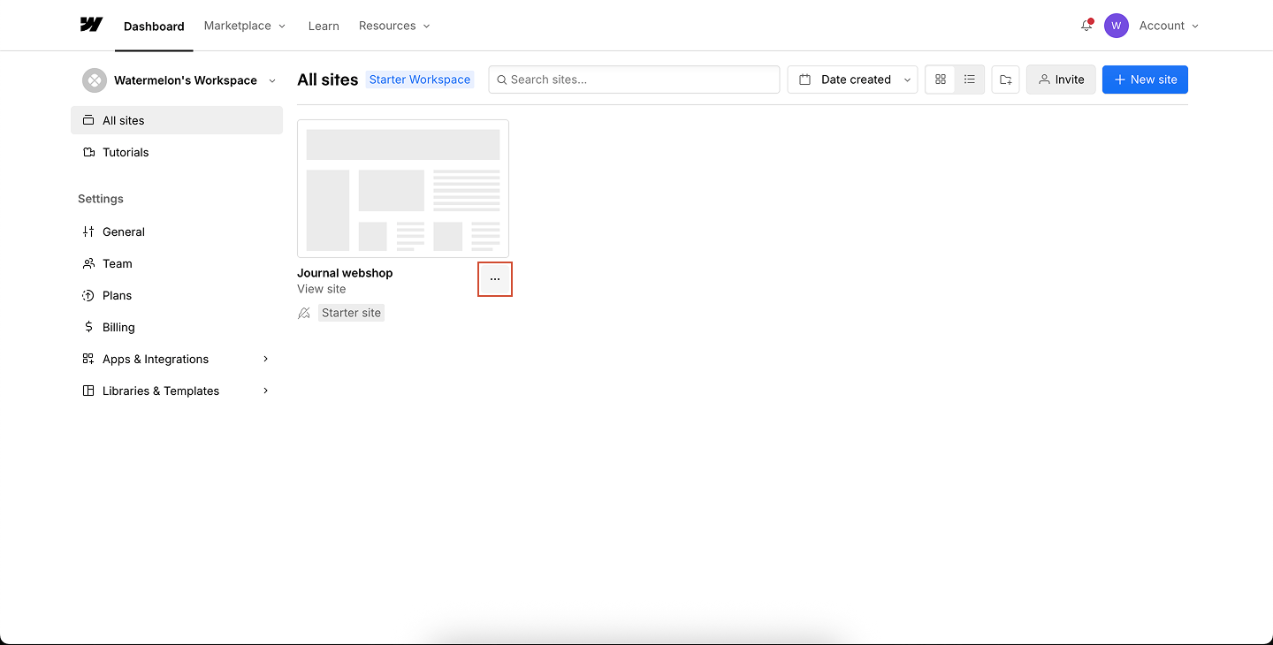Viewport: 1273px width, 645px height.
Task: Click the Journal webshop site name
Action: click(345, 273)
